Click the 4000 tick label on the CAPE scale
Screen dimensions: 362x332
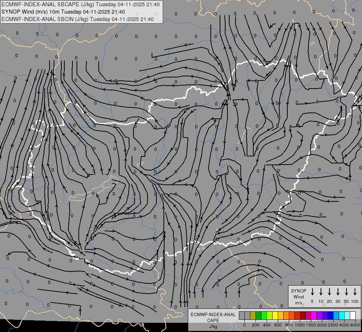pos(344,325)
